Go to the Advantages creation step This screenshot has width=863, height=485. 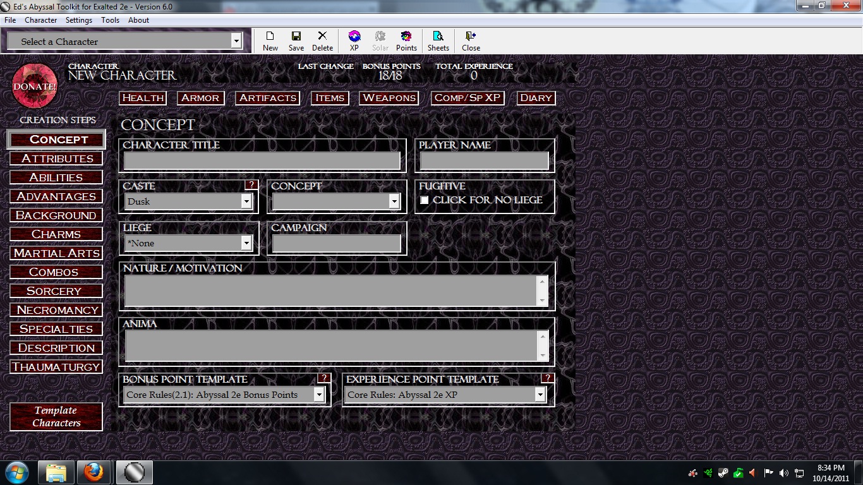[x=57, y=196]
